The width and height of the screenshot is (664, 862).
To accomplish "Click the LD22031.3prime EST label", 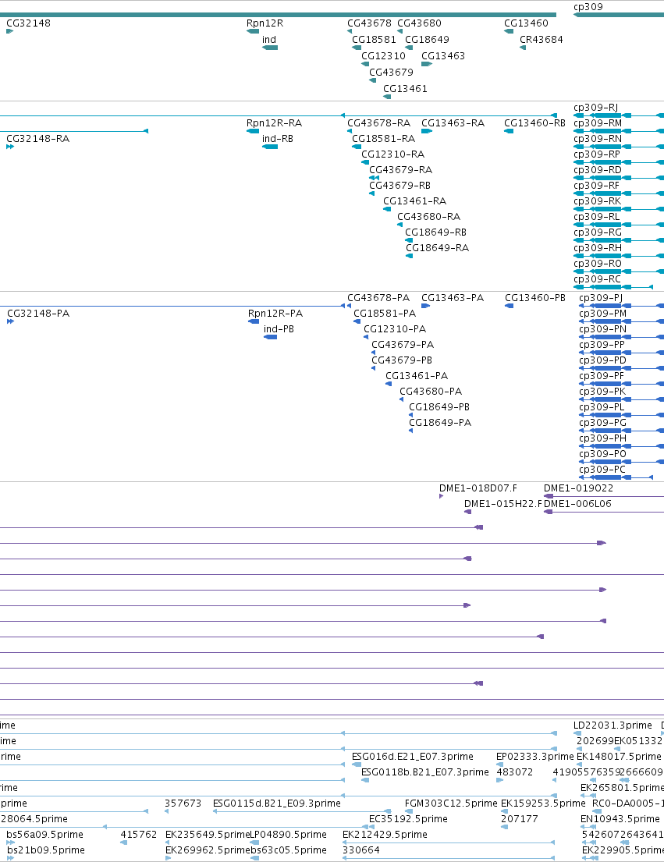I will (613, 725).
